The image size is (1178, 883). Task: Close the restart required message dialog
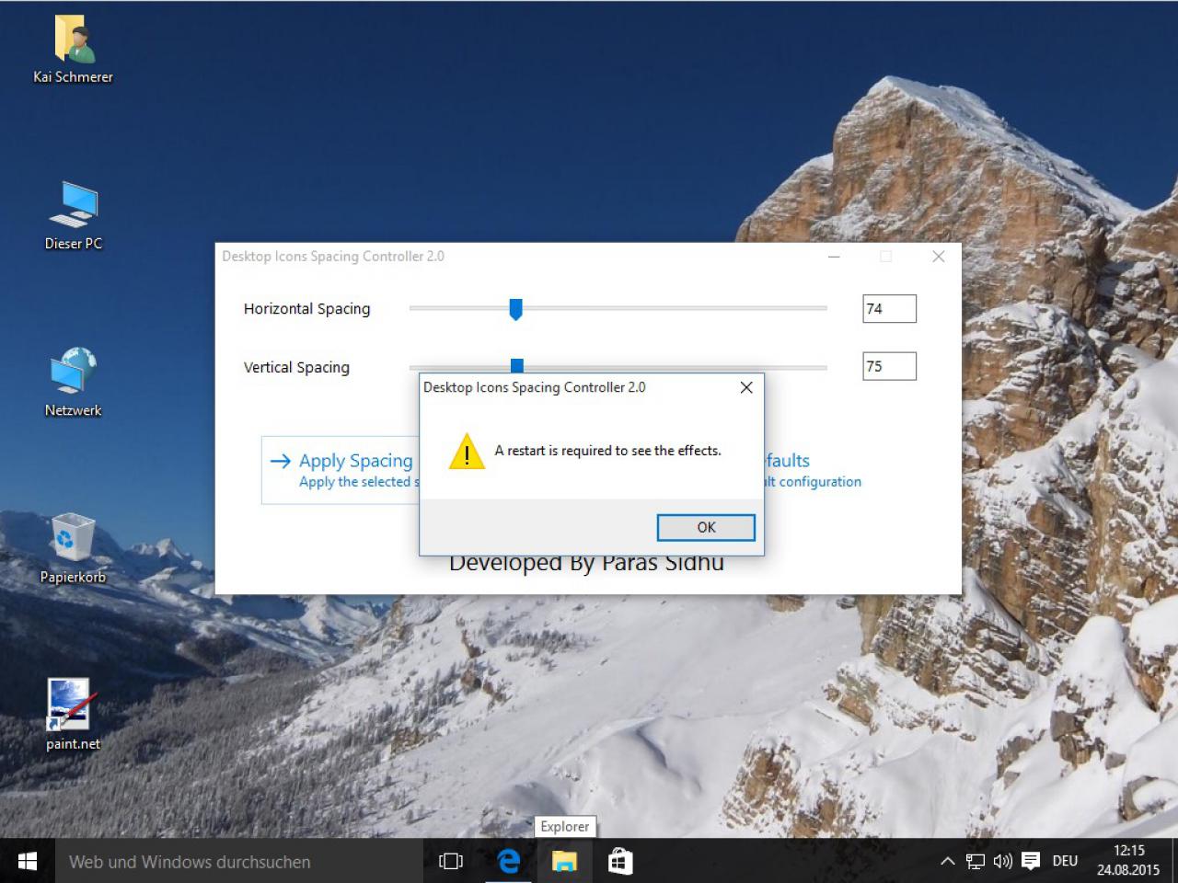click(x=746, y=387)
